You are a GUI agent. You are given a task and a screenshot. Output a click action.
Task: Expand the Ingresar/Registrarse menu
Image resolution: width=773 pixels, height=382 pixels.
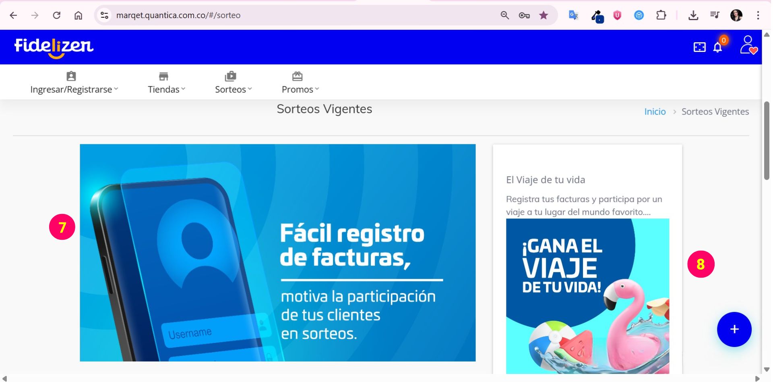click(x=74, y=83)
